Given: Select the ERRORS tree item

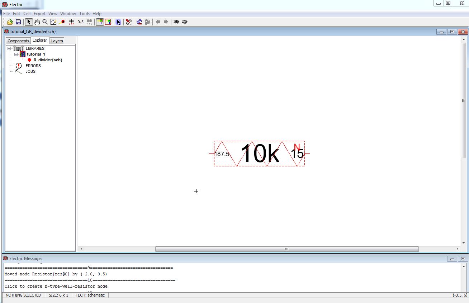Looking at the screenshot, I should (33, 66).
